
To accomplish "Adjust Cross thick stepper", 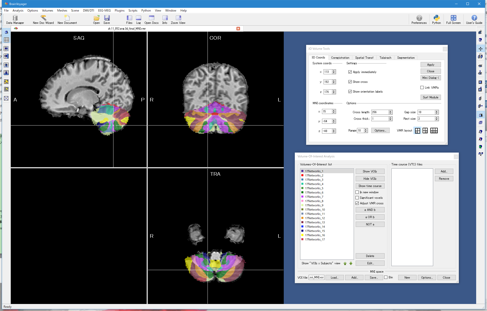I will point(390,119).
